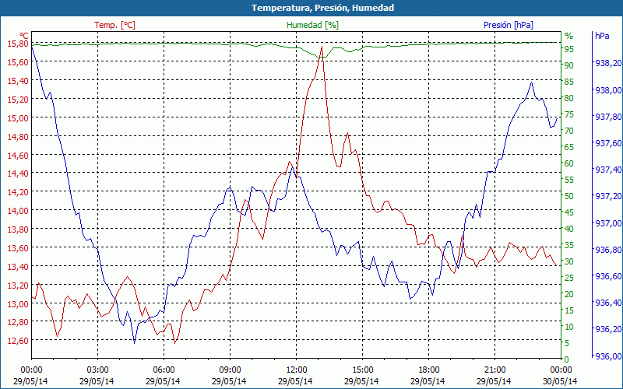Click temperature axis value 13,80
623x389 pixels.
pos(18,230)
